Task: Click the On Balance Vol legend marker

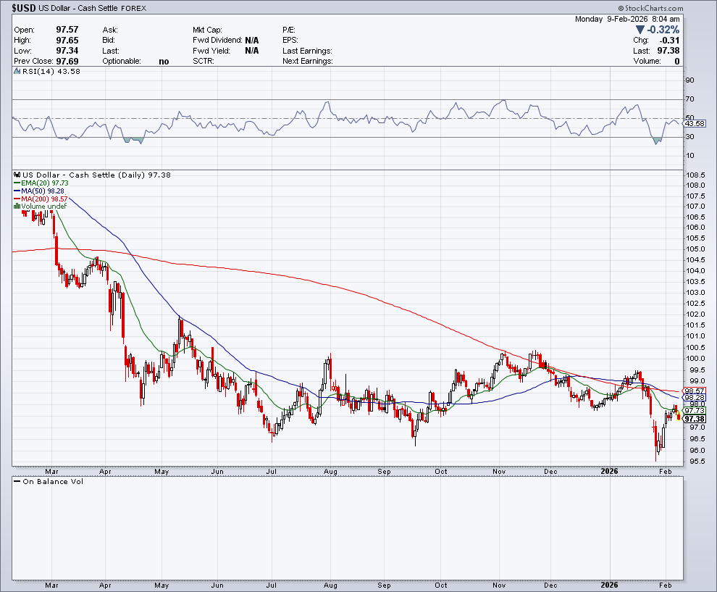Action: tap(17, 482)
